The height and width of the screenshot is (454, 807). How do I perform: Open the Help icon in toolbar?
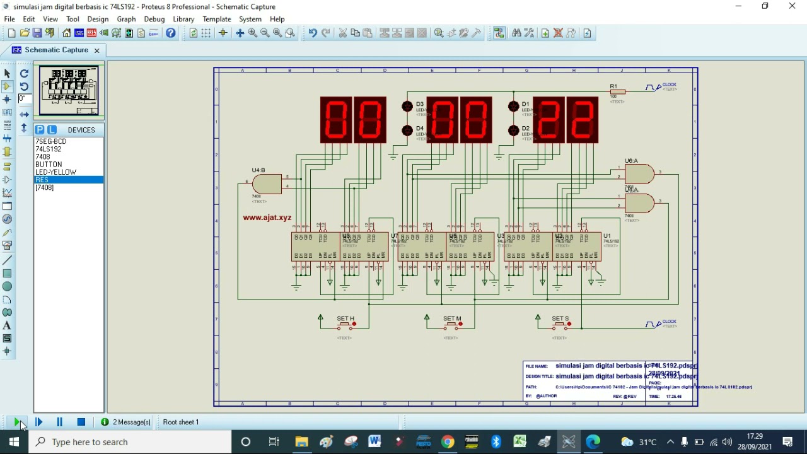pyautogui.click(x=171, y=33)
